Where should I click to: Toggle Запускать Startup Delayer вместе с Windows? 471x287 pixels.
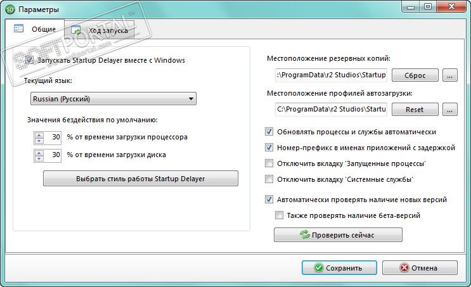[x=29, y=60]
